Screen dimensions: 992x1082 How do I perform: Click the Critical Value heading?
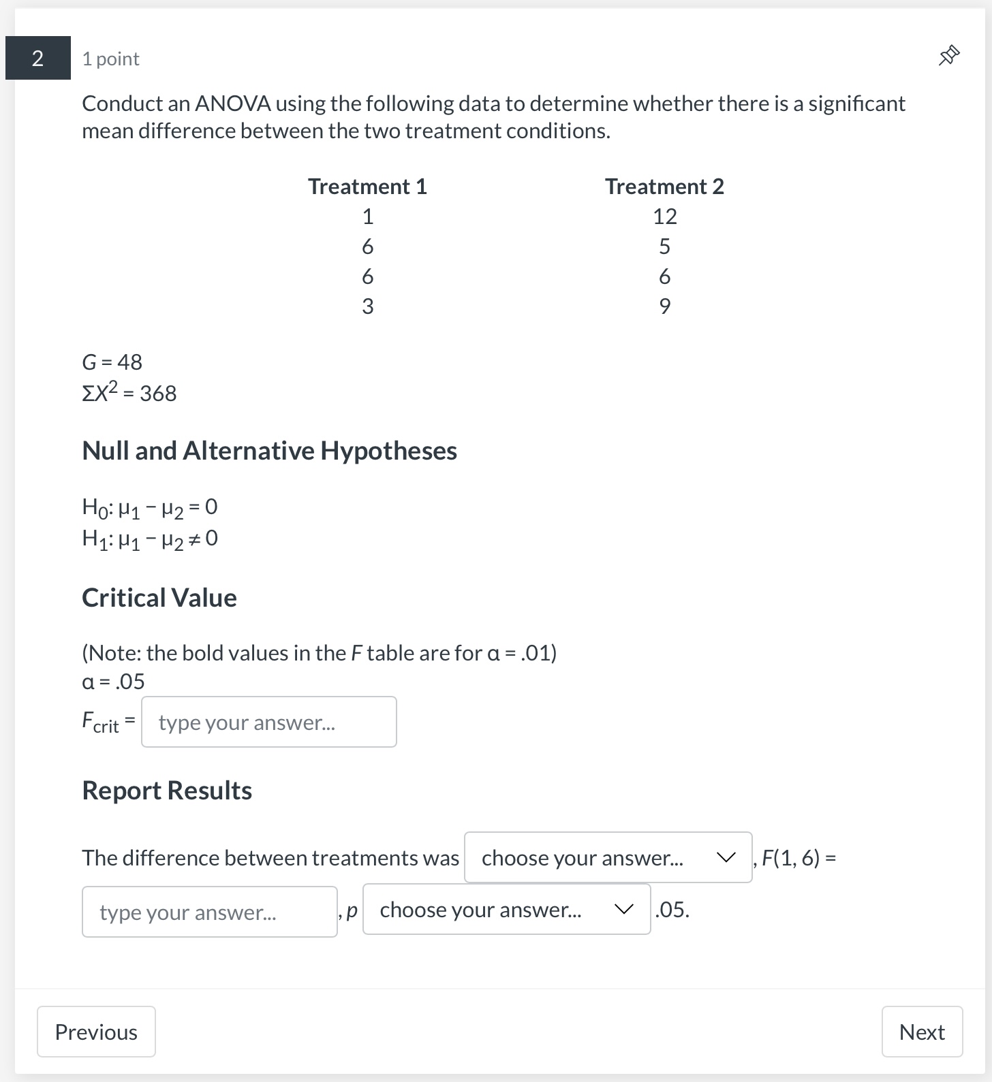click(x=159, y=597)
